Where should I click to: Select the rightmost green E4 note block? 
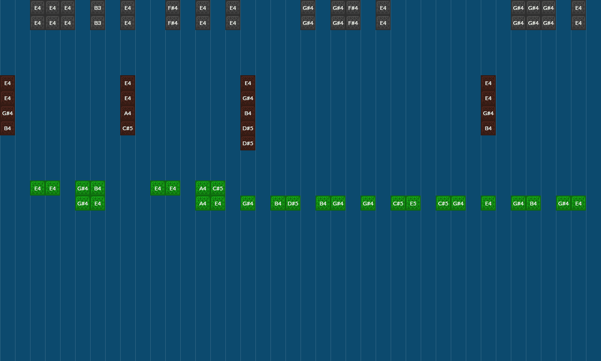pyautogui.click(x=578, y=203)
